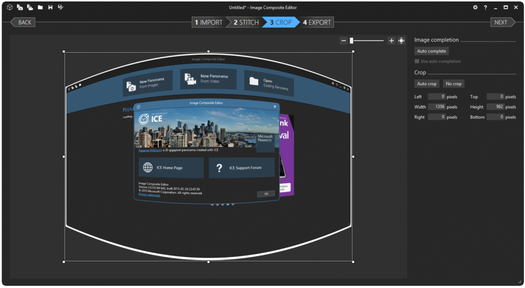Go BACK to the previous step
The image size is (525, 288).
coord(23,23)
